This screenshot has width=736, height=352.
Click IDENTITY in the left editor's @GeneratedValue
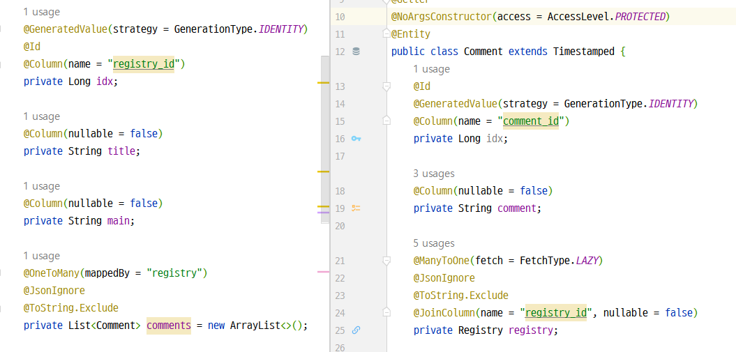[x=280, y=29]
